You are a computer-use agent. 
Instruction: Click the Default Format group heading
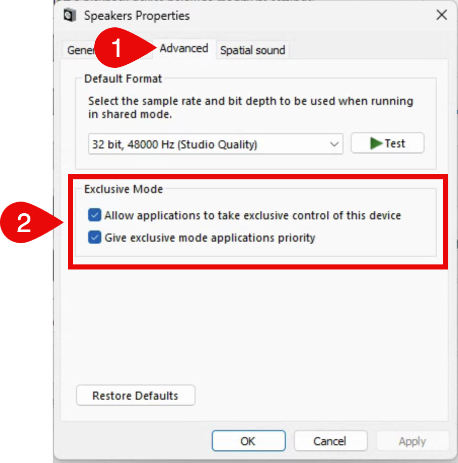tap(123, 79)
